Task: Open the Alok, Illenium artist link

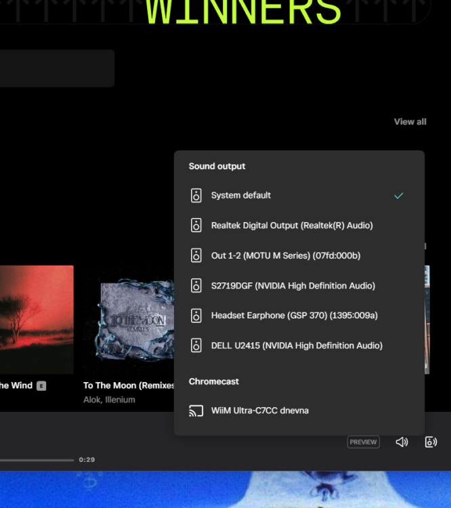Action: pyautogui.click(x=109, y=400)
